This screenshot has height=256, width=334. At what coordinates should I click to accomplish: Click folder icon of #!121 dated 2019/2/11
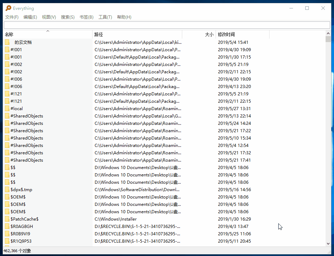[x=7, y=101]
